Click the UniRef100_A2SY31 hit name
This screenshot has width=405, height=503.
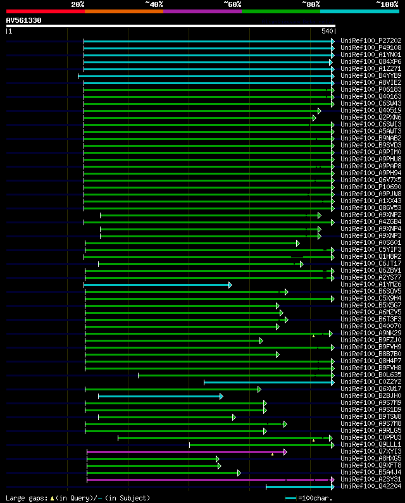[371, 480]
